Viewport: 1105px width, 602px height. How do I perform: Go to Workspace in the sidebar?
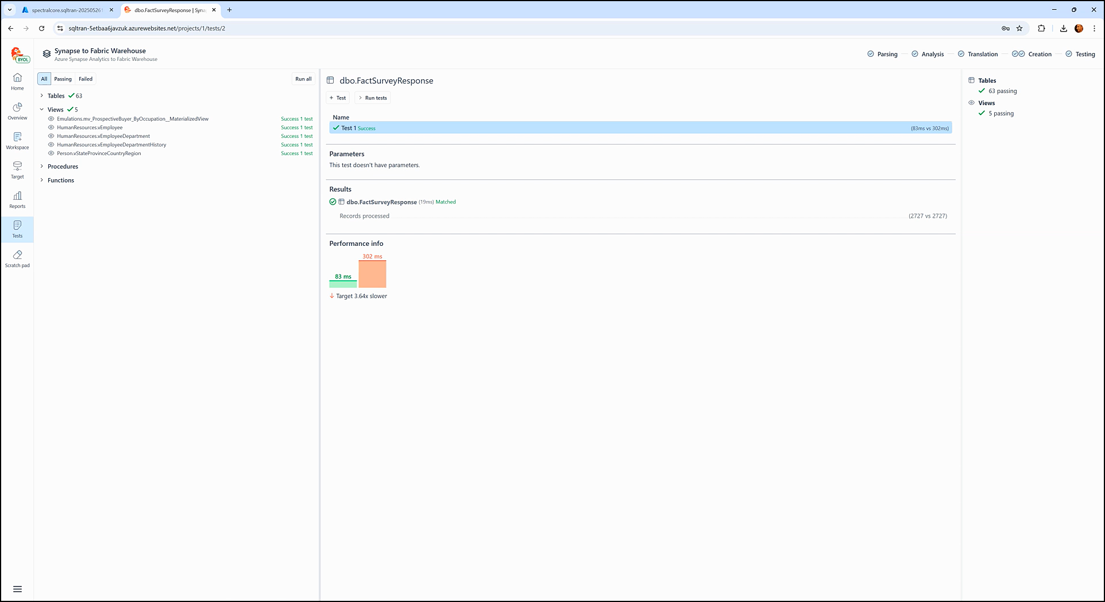(17, 140)
